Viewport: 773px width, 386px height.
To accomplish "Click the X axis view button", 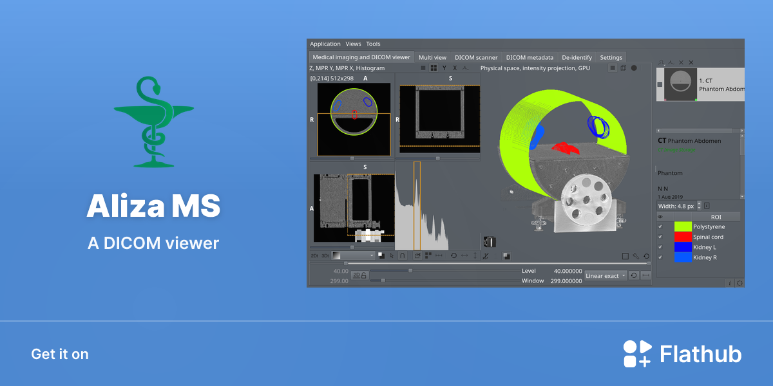I will point(455,68).
